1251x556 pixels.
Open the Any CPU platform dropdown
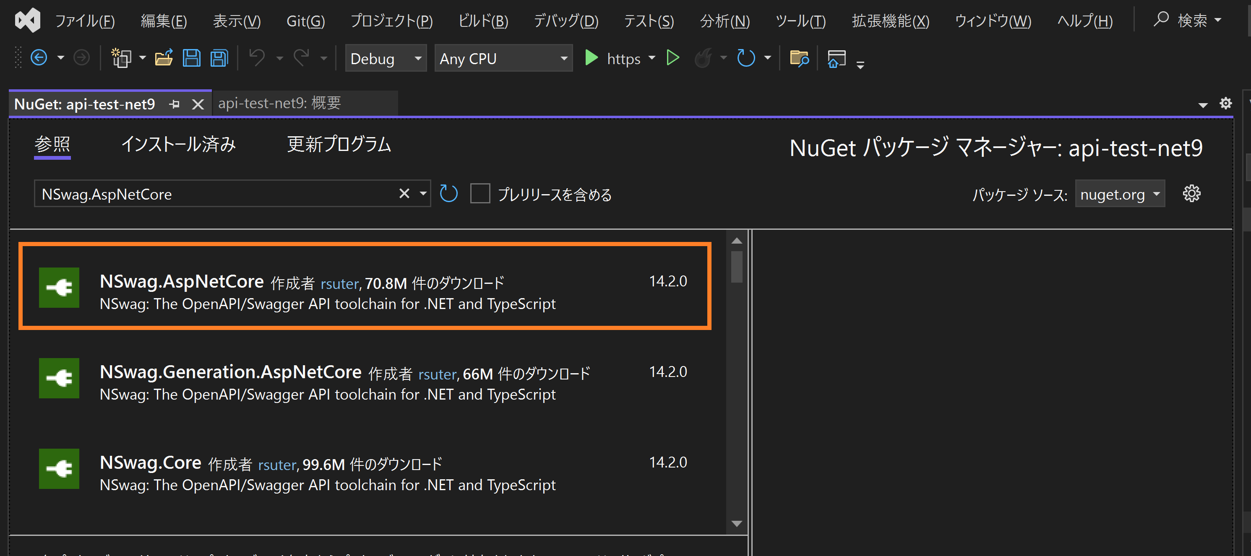tap(503, 58)
